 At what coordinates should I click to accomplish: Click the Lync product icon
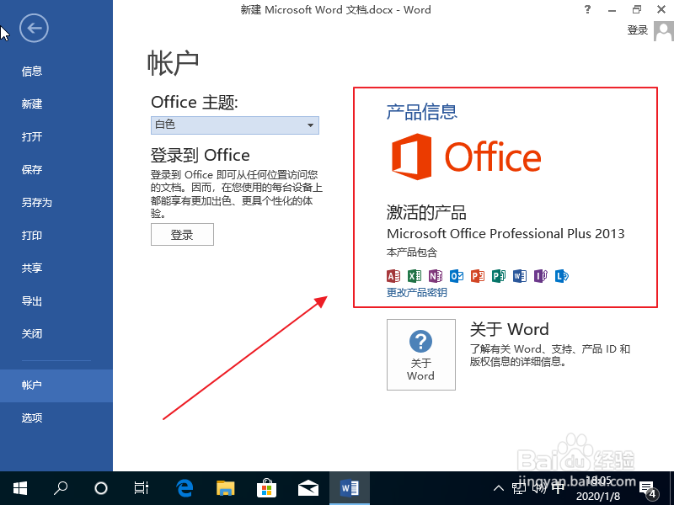562,276
